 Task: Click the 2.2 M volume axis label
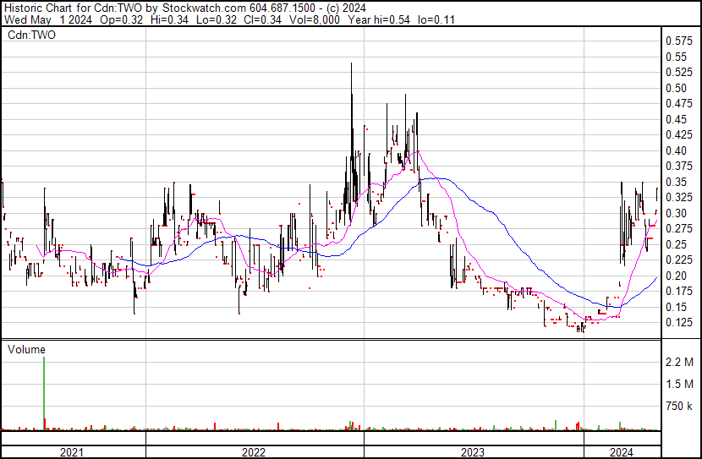(x=679, y=363)
